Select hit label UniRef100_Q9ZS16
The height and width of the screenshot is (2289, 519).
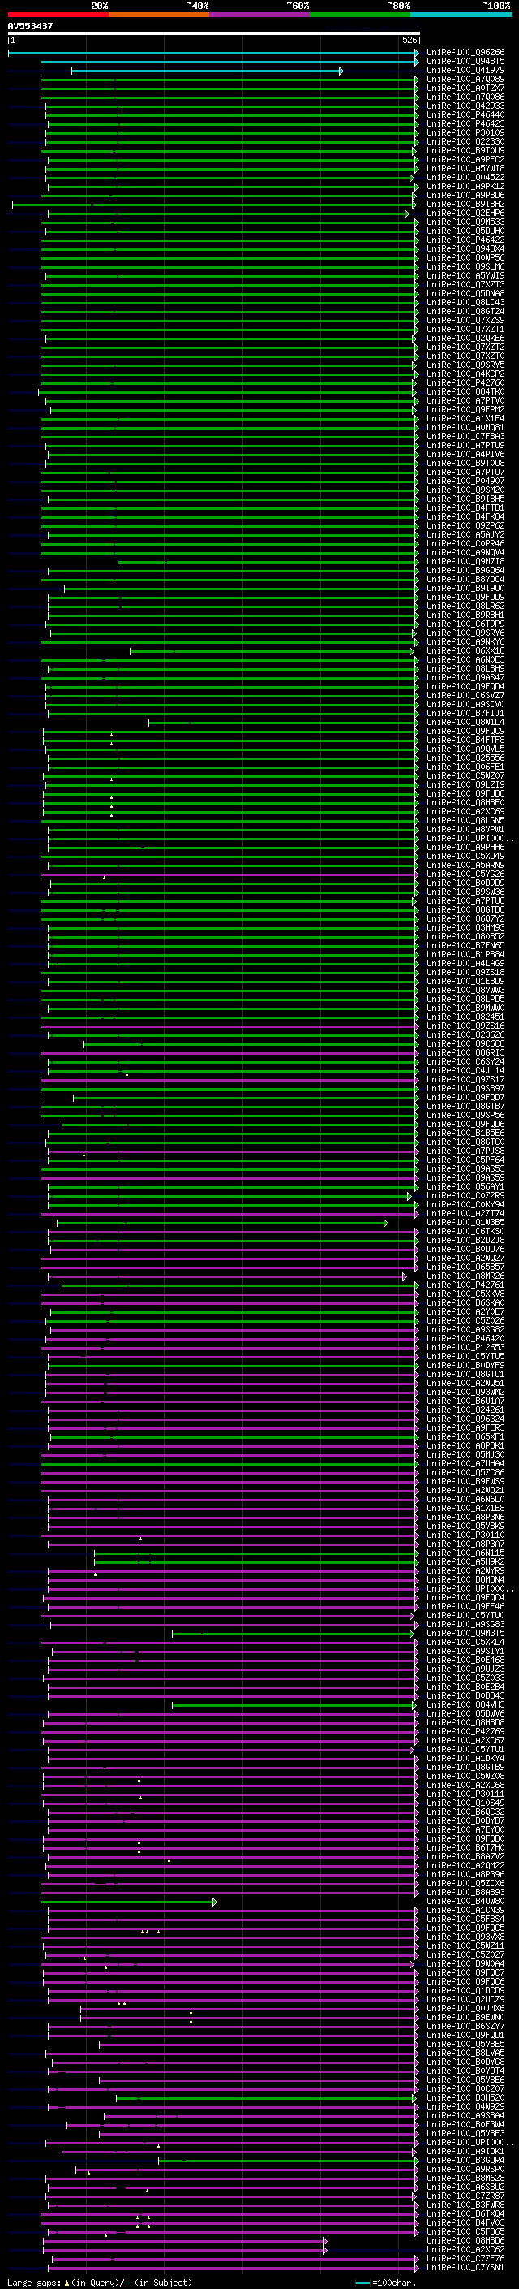coord(465,1026)
